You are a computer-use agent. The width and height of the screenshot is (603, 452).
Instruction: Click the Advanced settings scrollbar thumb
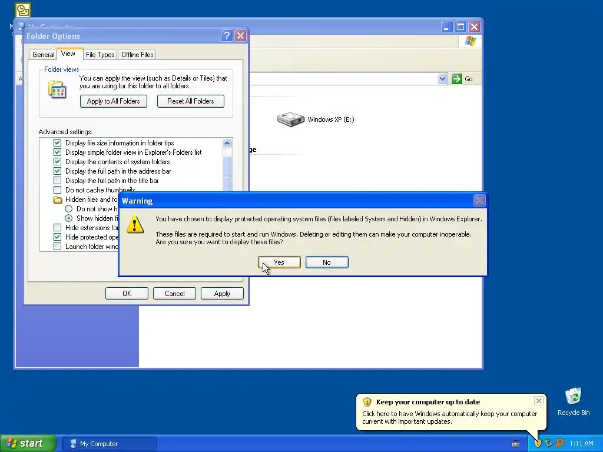[227, 174]
